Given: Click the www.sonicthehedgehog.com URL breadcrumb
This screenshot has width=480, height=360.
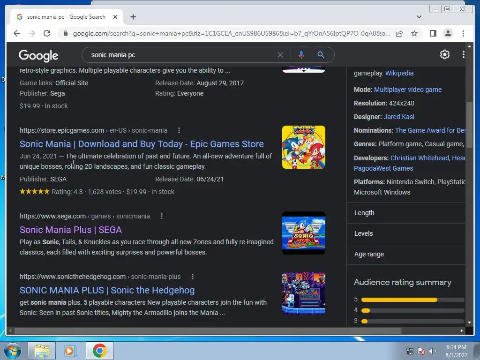Looking at the screenshot, I should pyautogui.click(x=100, y=277).
